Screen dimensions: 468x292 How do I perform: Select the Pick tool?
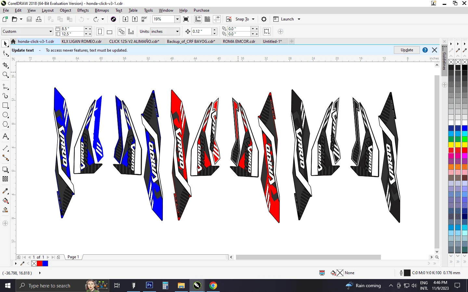point(5,43)
